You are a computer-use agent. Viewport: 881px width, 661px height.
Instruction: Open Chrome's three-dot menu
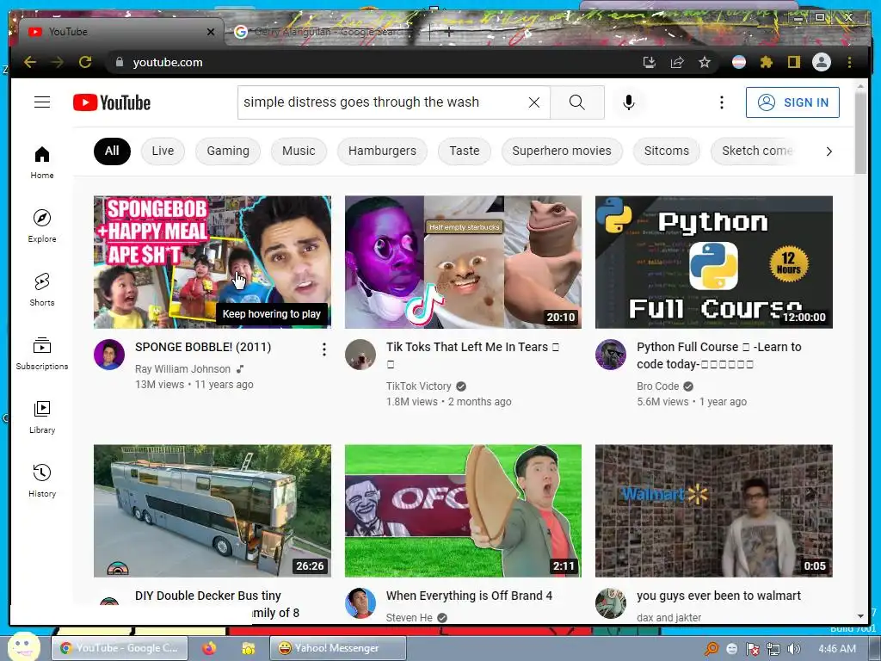click(x=849, y=62)
